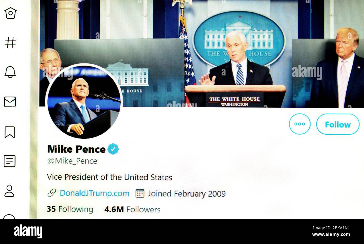Click the calendar icon beside join date
Screen dimensions: 364x244
[x=140, y=193]
